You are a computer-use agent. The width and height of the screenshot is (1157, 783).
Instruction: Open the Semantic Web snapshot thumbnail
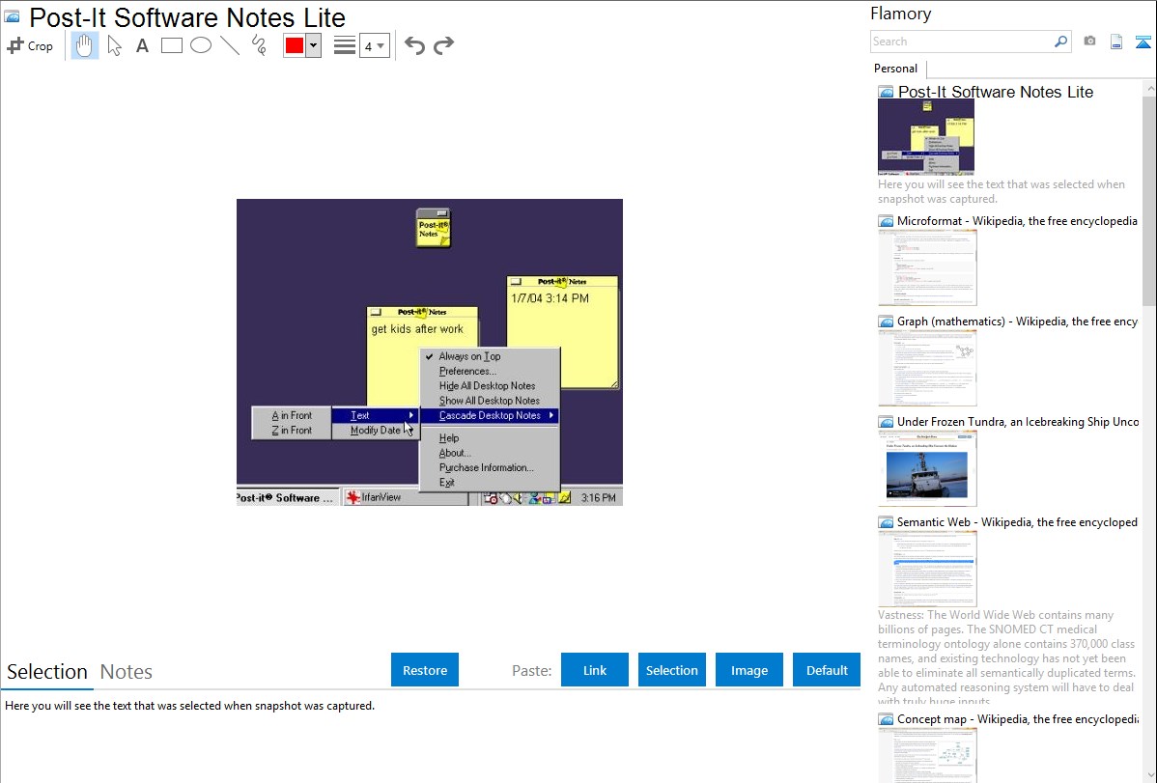[927, 569]
